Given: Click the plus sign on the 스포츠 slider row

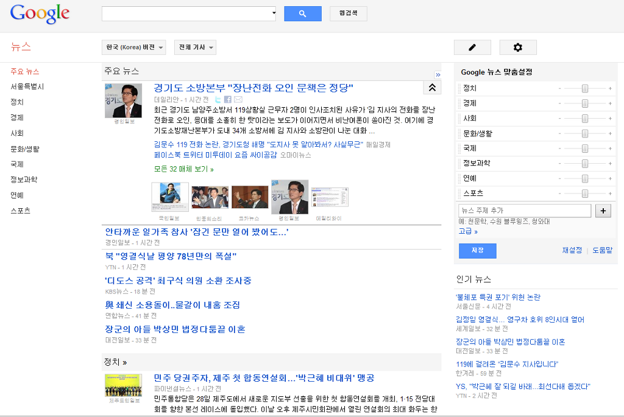Looking at the screenshot, I should (x=609, y=194).
